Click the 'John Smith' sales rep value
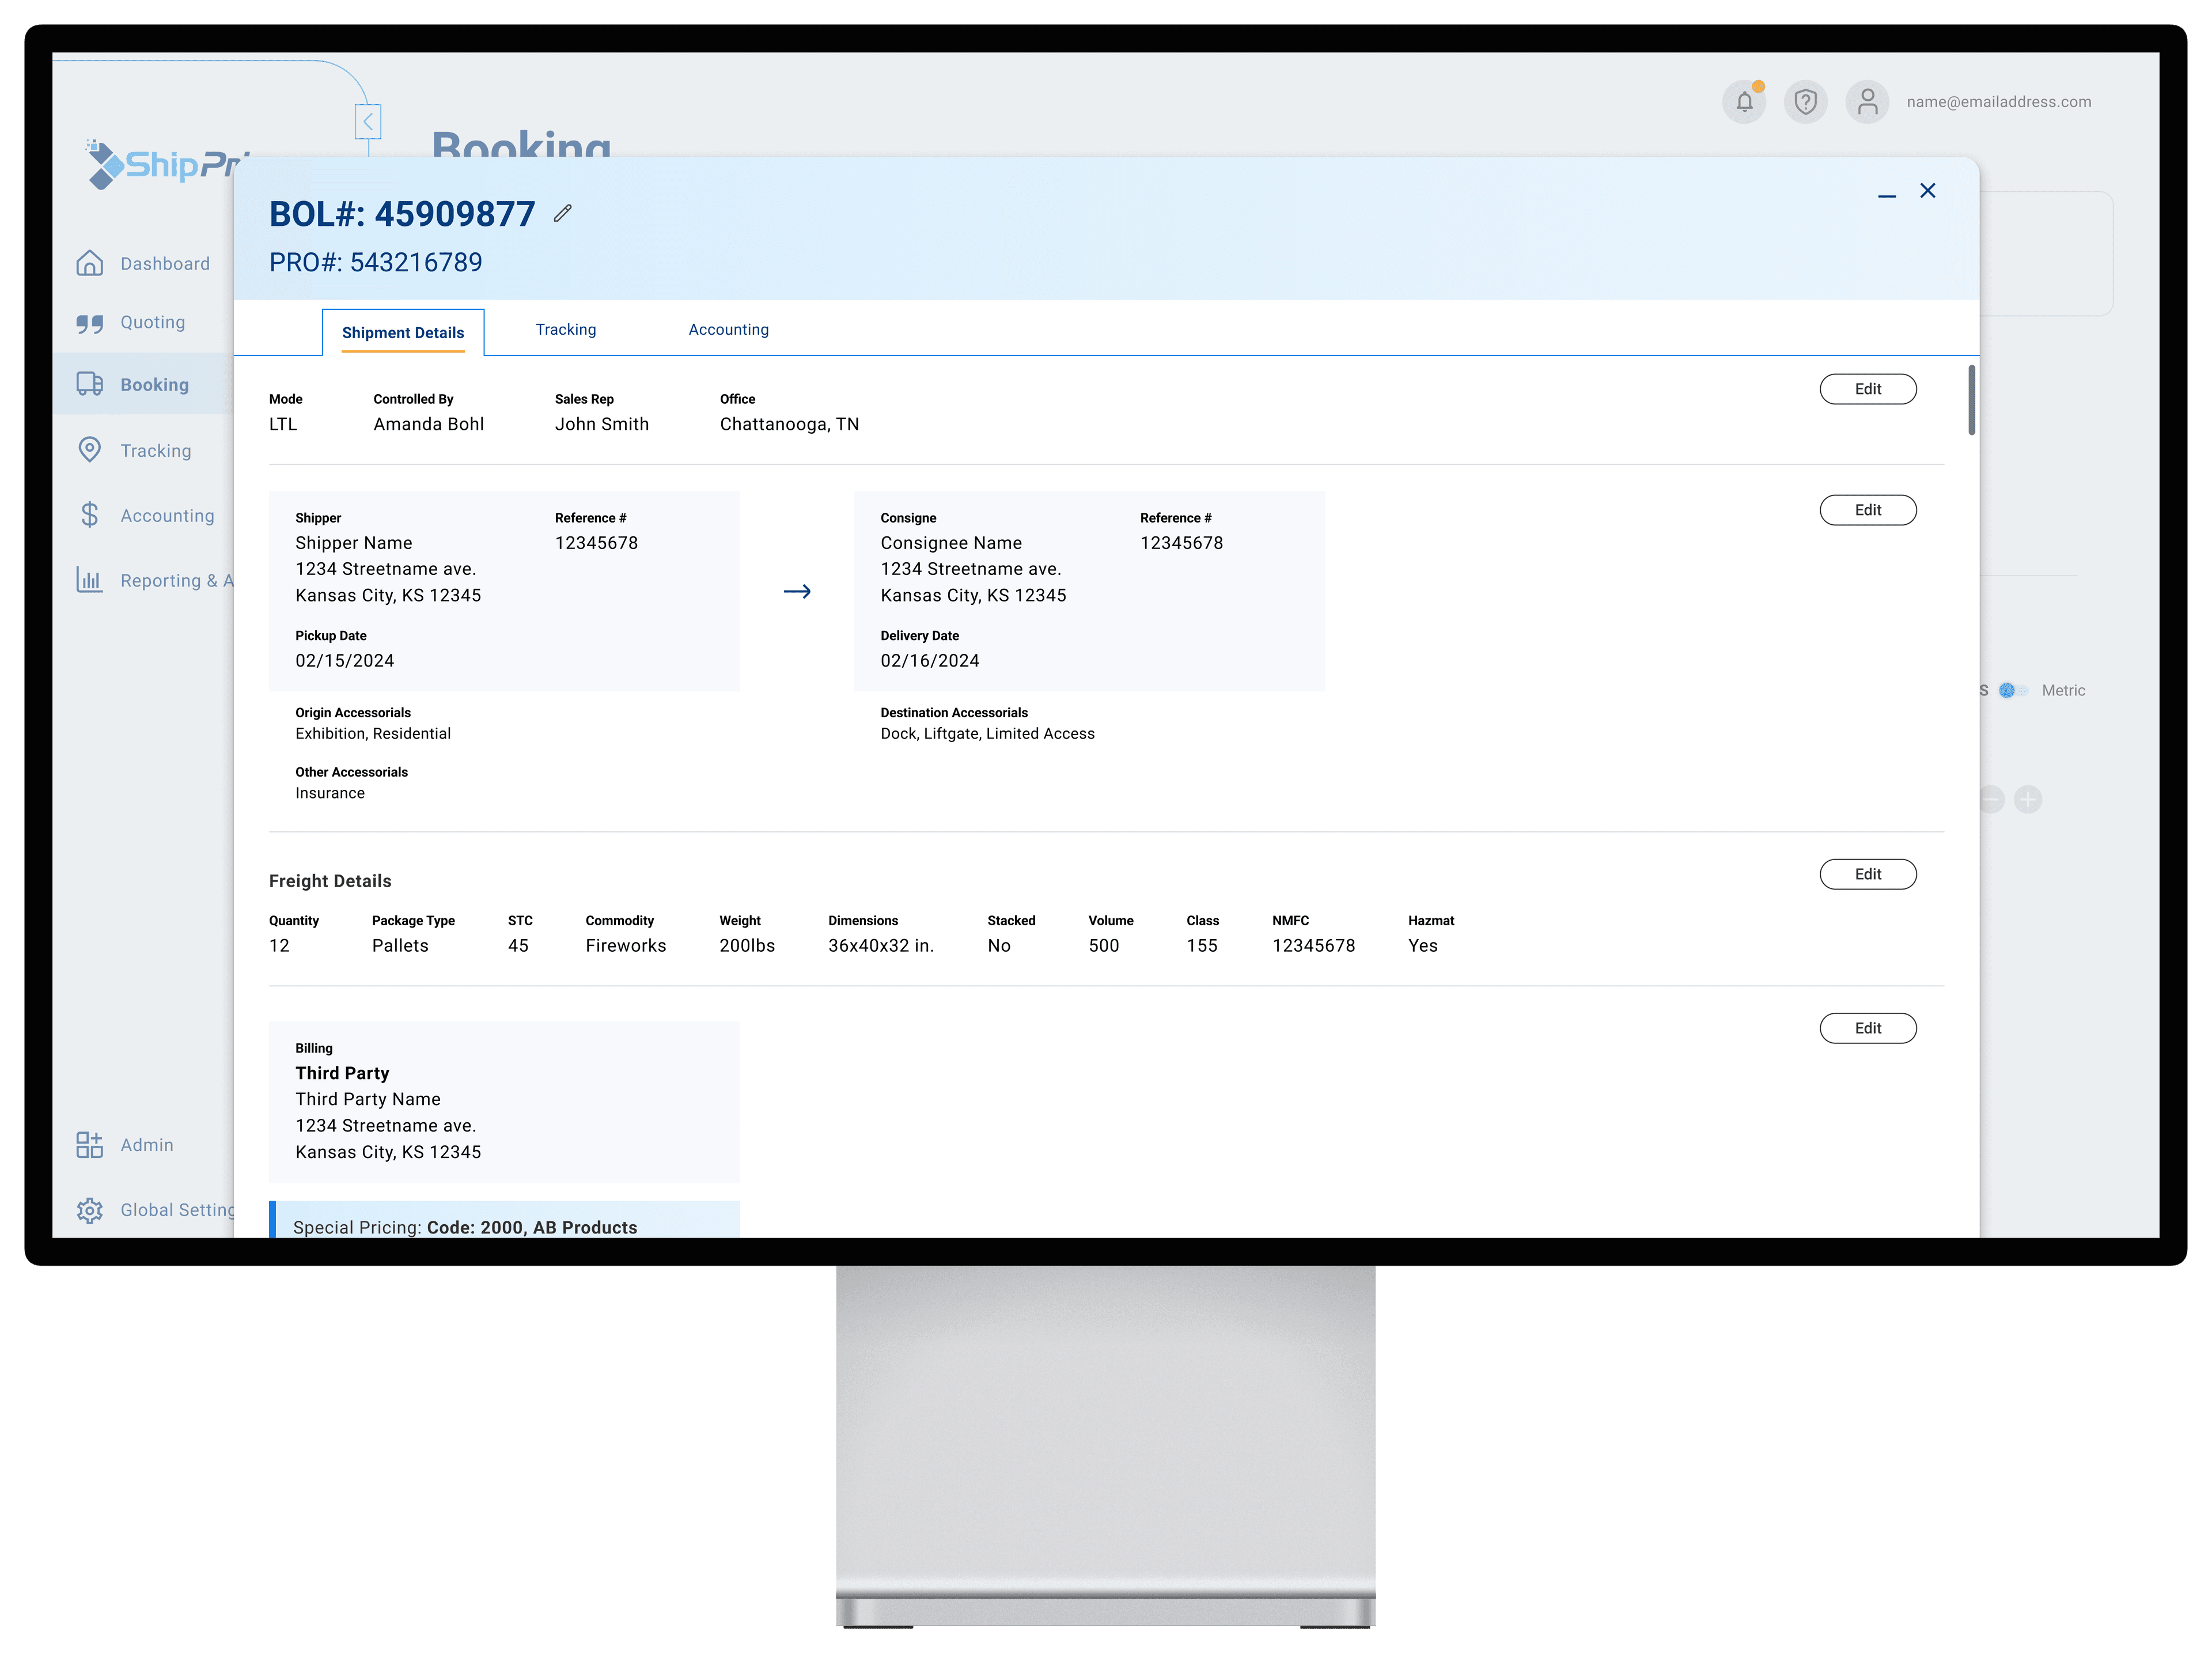The image size is (2212, 1669). point(601,424)
